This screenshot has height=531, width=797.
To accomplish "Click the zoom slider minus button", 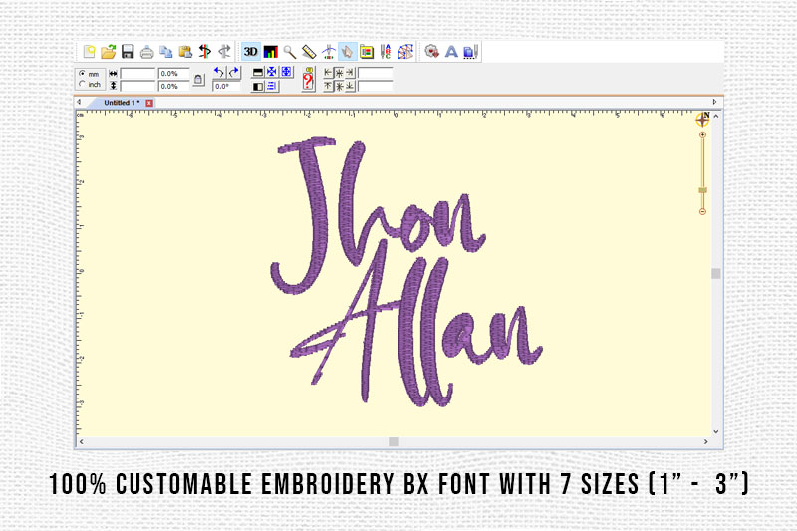I will click(x=703, y=211).
